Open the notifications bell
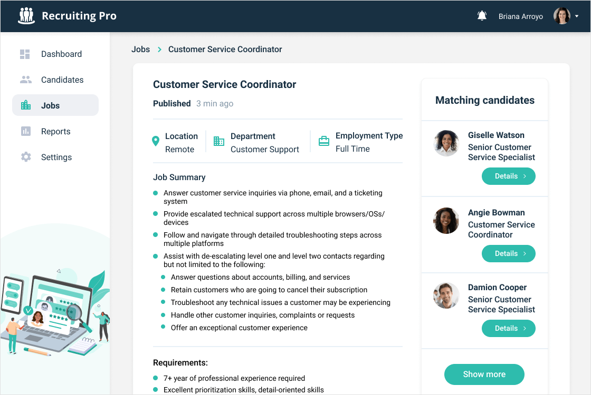Screen dimensions: 591x395 click(482, 16)
